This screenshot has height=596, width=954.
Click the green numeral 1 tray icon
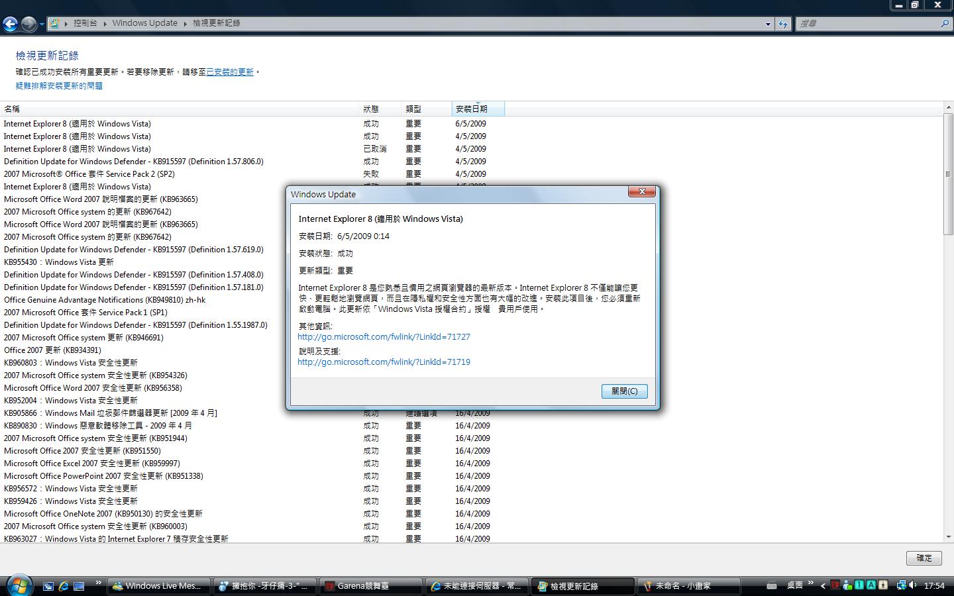859,585
